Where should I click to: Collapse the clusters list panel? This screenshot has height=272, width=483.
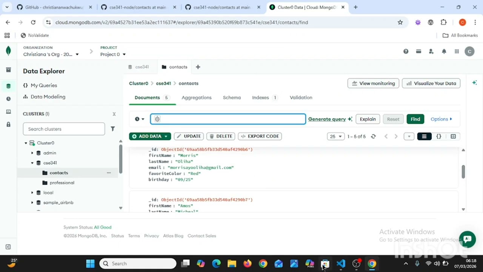click(114, 114)
